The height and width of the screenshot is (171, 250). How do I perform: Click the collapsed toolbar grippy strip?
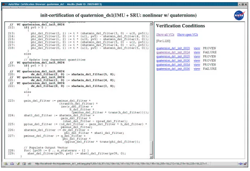point(14,7)
